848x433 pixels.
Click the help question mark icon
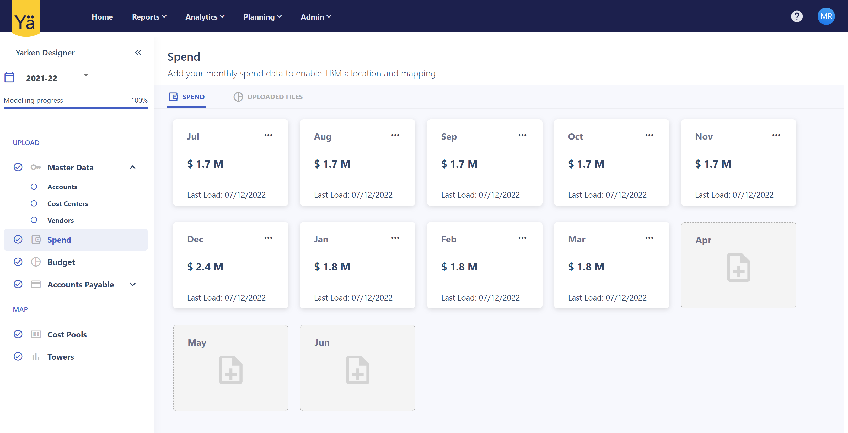coord(797,16)
